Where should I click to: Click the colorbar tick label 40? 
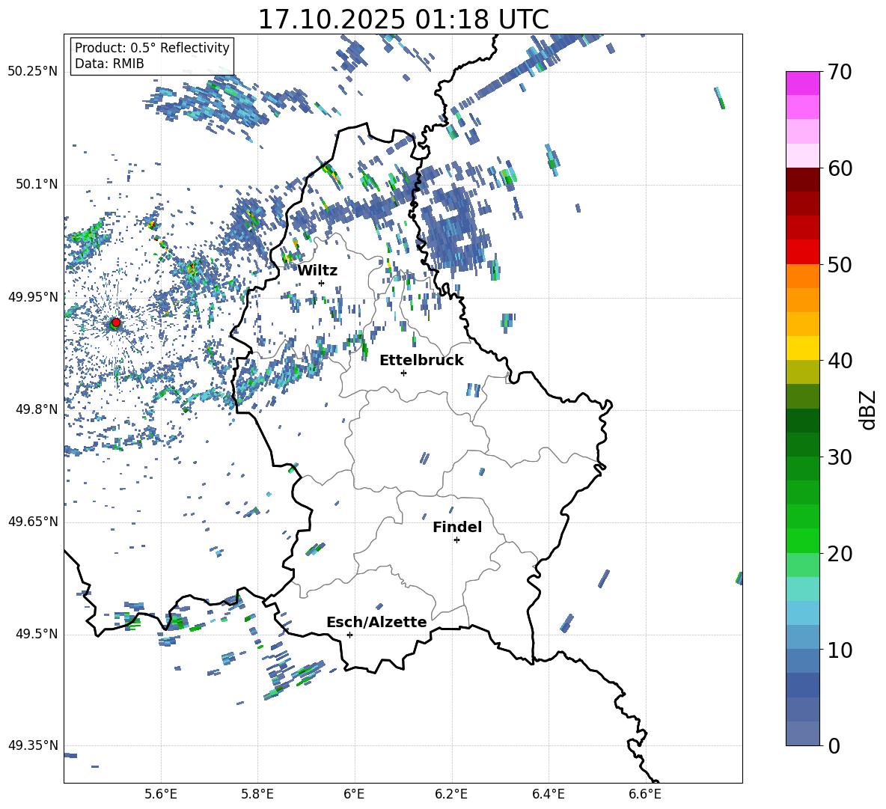(840, 361)
